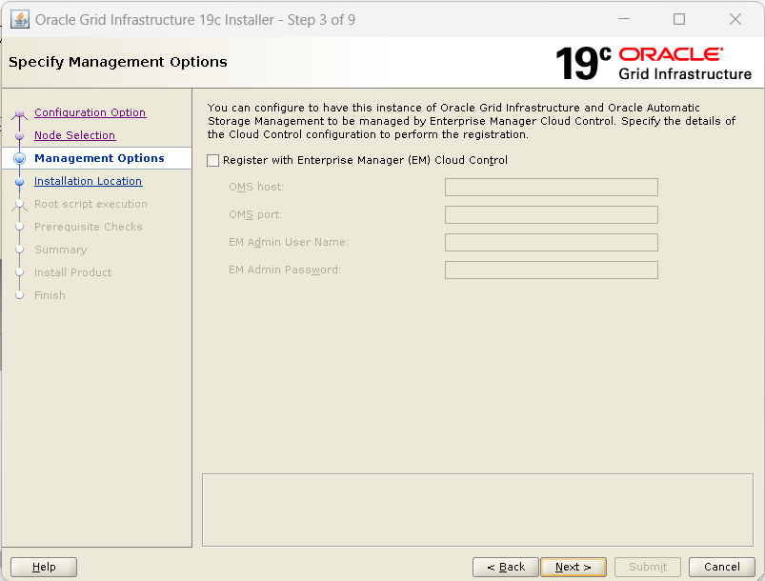Open the Help button
Screen dimensions: 765x581
pos(44,567)
